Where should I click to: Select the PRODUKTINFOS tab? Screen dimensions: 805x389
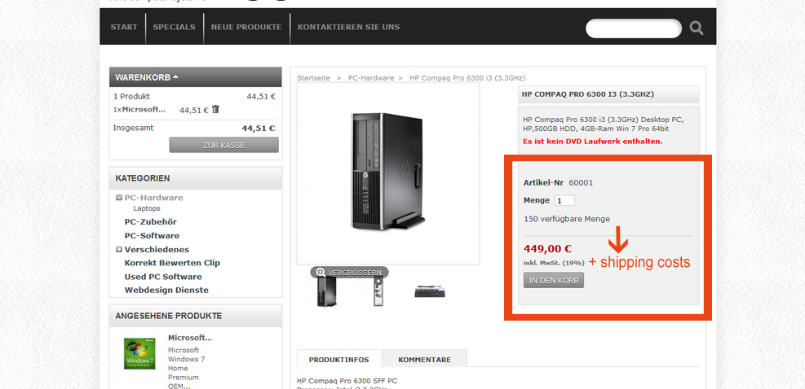coord(338,359)
